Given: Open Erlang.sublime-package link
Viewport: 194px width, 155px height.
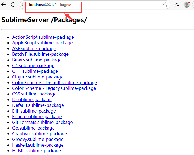Looking at the screenshot, I should point(37,117).
